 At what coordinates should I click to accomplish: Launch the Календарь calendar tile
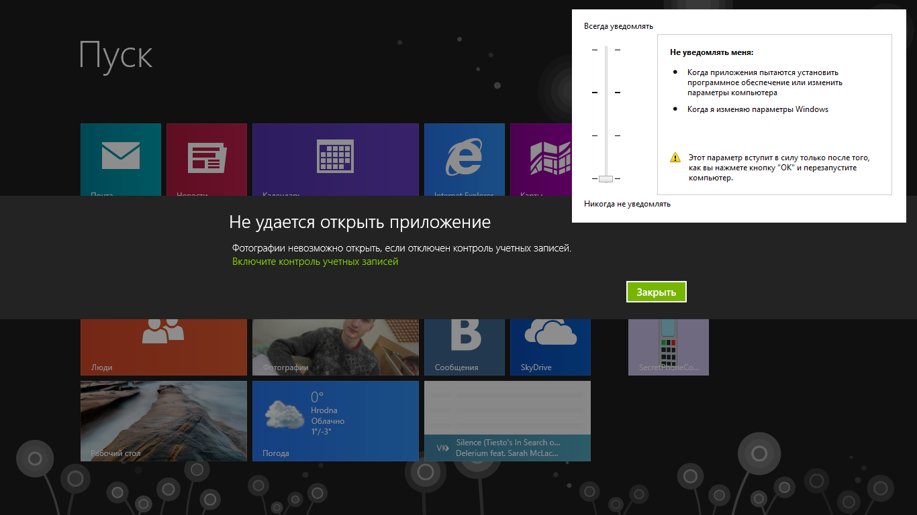click(336, 160)
